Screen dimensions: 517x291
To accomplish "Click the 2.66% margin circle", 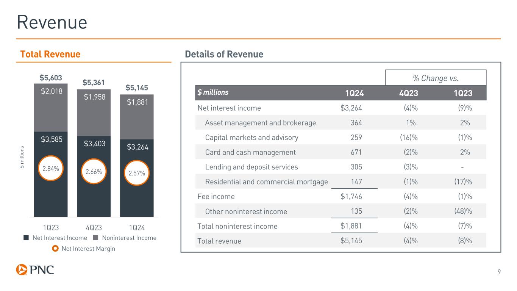I will (x=94, y=171).
